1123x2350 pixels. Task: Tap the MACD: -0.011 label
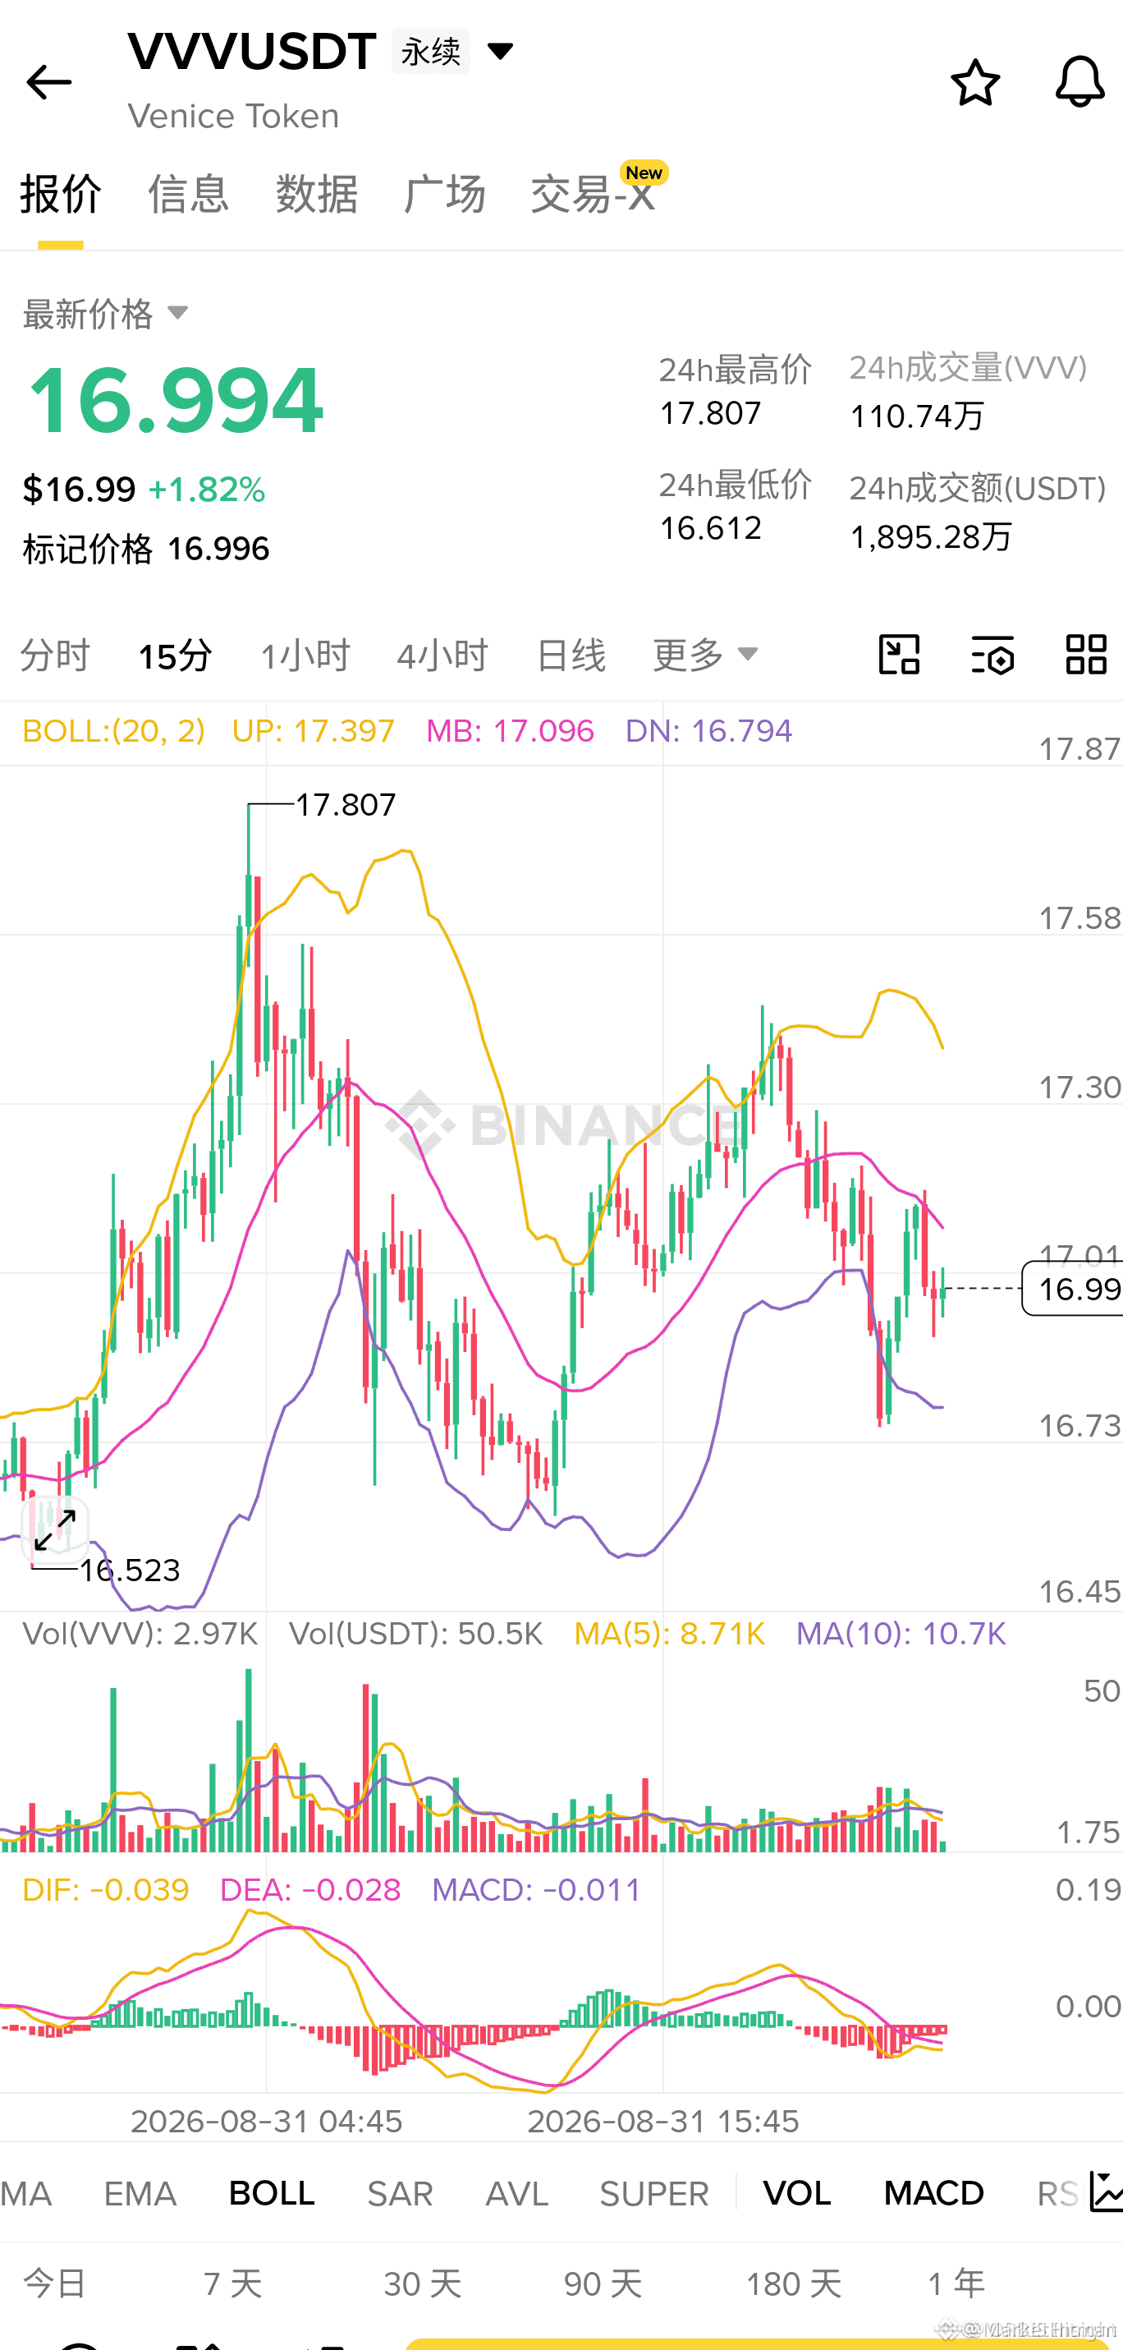point(536,1889)
